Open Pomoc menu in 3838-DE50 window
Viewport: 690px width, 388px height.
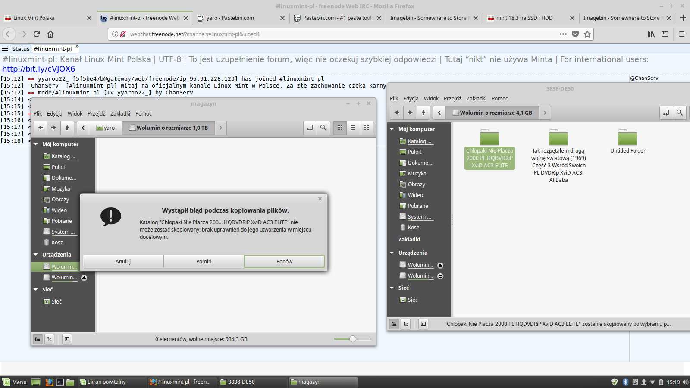pos(500,99)
